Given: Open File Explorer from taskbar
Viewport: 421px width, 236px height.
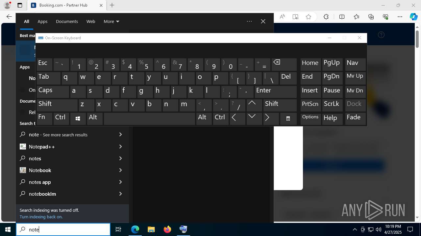Looking at the screenshot, I should pyautogui.click(x=151, y=229).
